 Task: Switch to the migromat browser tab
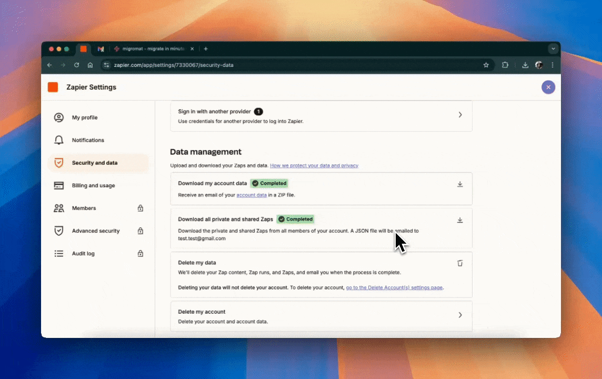click(x=153, y=49)
